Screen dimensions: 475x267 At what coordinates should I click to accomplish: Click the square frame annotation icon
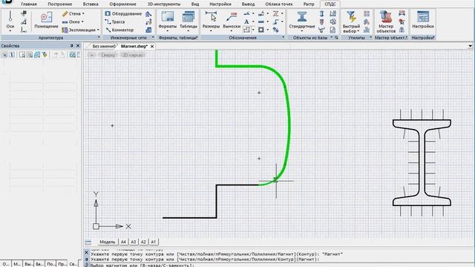point(261,30)
